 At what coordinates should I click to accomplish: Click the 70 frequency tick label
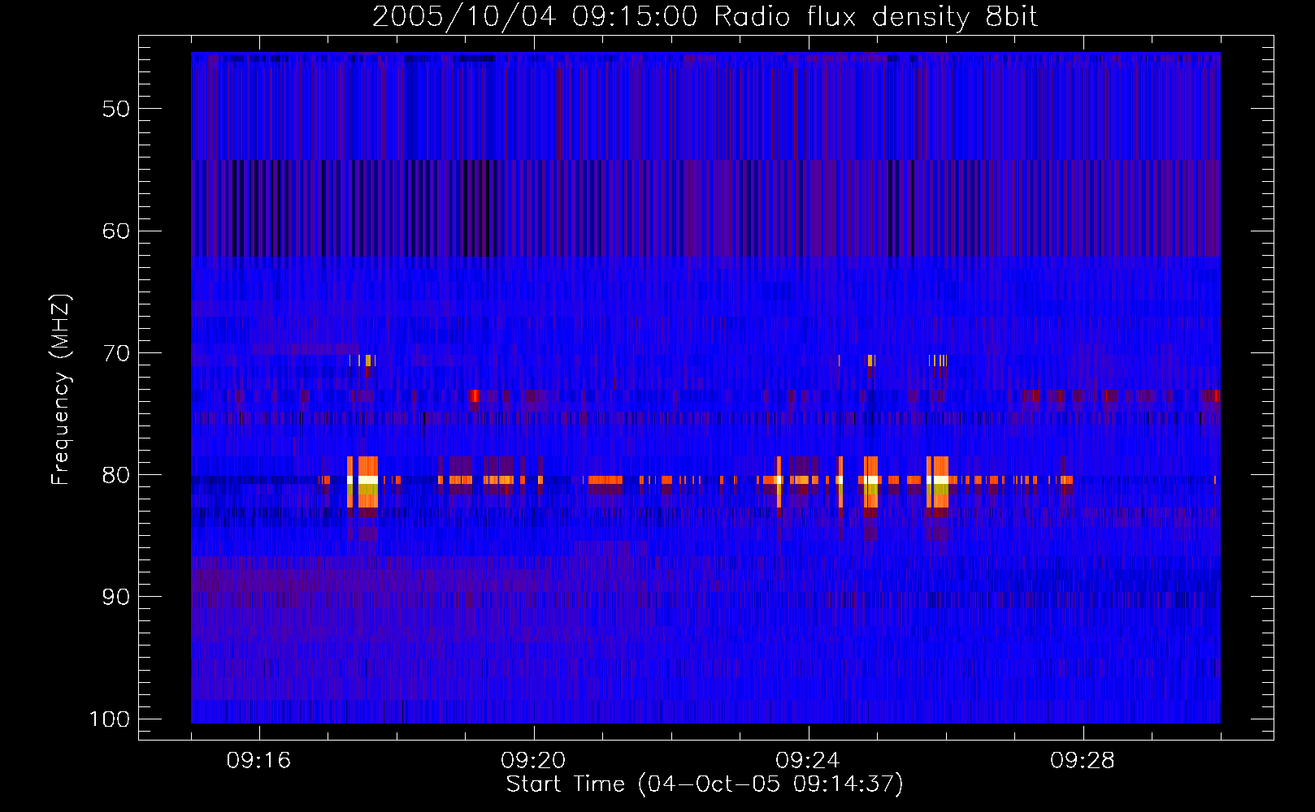tap(116, 353)
